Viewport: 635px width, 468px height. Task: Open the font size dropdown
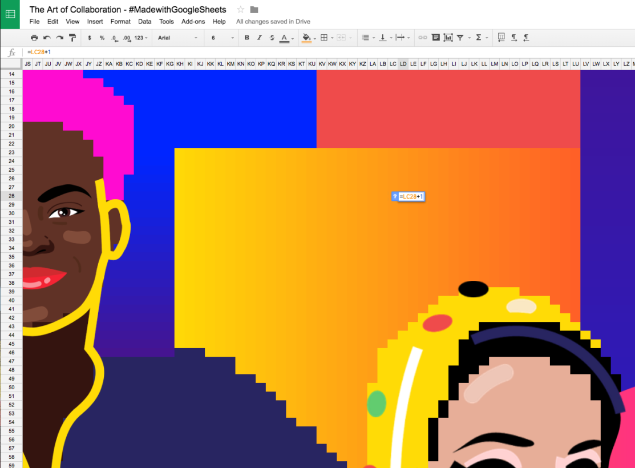[x=222, y=38]
